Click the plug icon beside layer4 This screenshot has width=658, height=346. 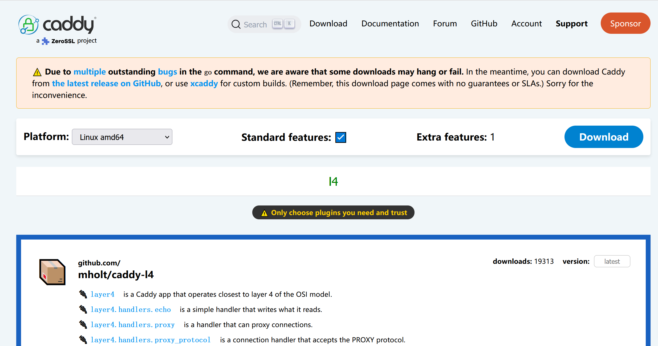pos(83,294)
